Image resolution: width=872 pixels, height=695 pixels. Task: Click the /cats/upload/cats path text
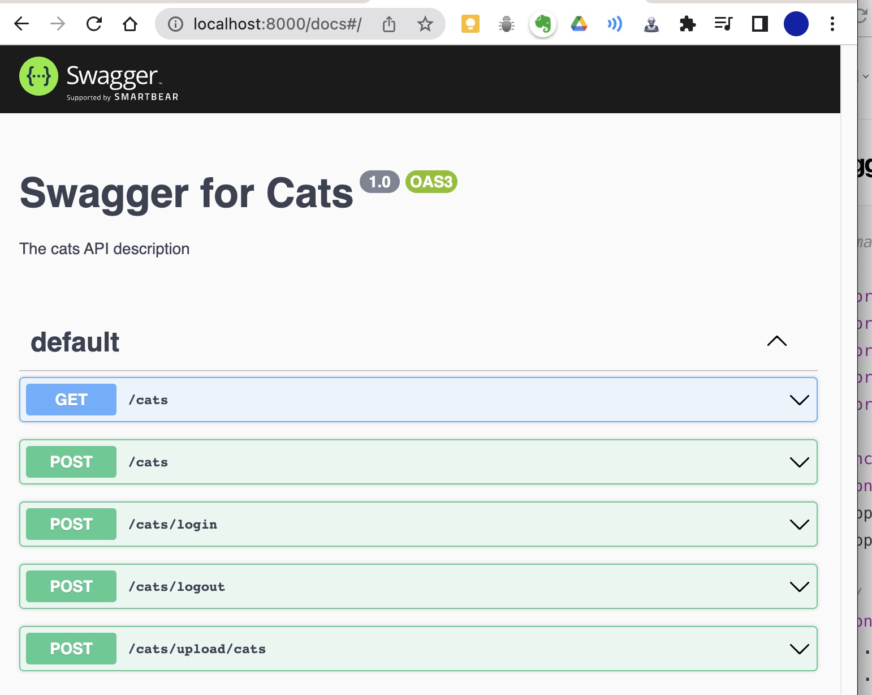[x=197, y=649]
